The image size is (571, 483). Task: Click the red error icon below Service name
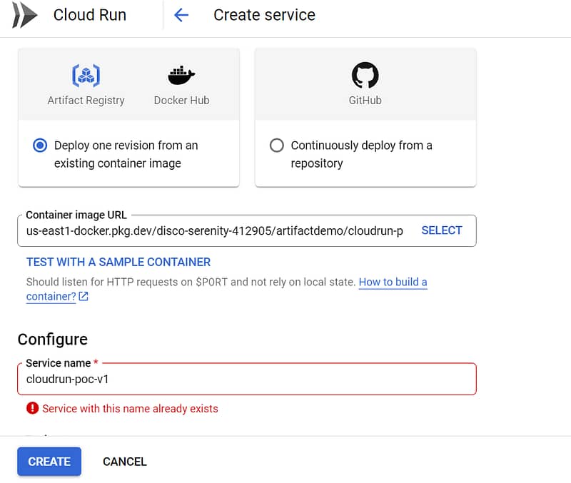point(31,409)
